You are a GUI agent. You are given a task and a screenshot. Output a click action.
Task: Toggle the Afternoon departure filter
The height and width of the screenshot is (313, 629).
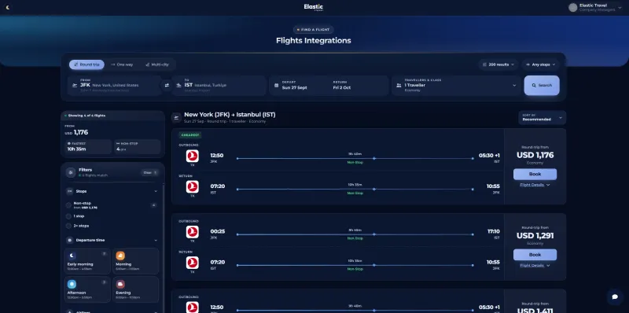[x=87, y=289]
